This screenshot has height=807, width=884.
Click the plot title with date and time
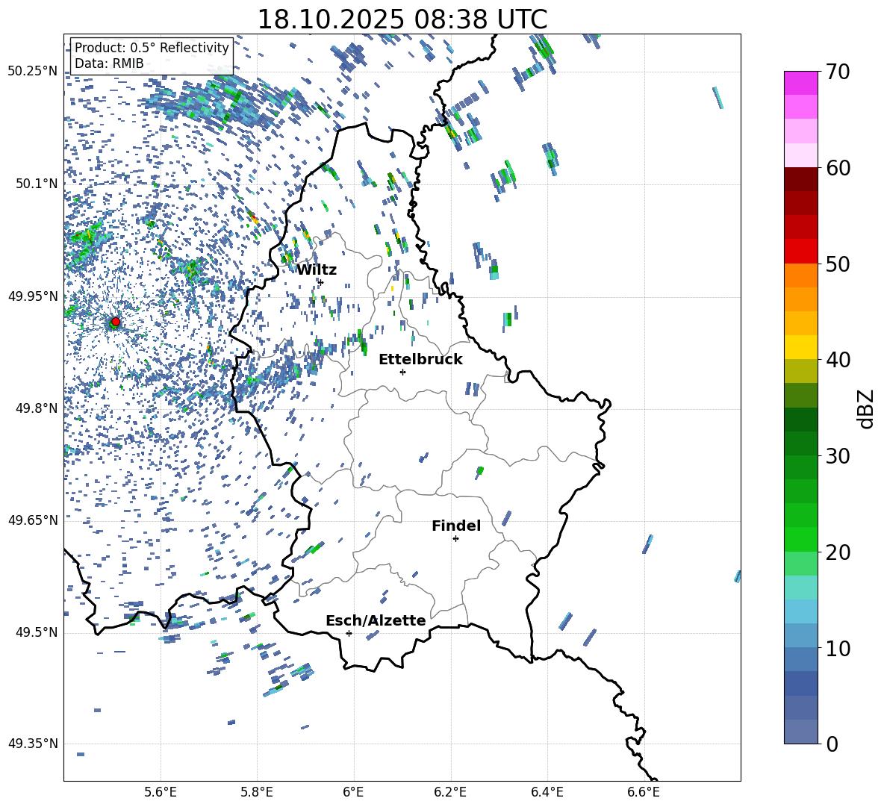click(x=402, y=19)
